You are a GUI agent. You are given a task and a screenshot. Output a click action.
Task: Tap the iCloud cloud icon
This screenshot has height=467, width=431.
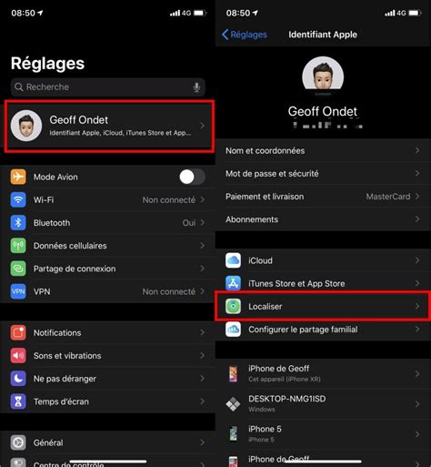pyautogui.click(x=233, y=260)
